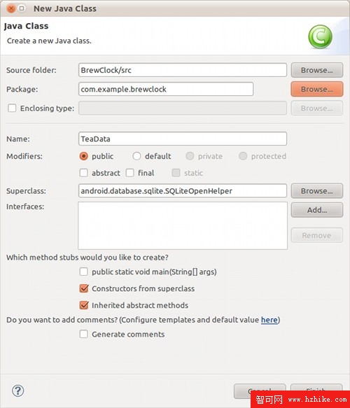This screenshot has width=350, height=408.
Task: Open the 'here' templates configuration link
Action: coord(269,320)
